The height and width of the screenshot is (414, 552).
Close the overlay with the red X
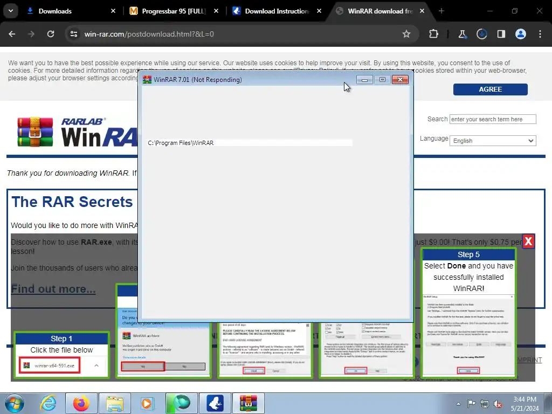click(528, 241)
